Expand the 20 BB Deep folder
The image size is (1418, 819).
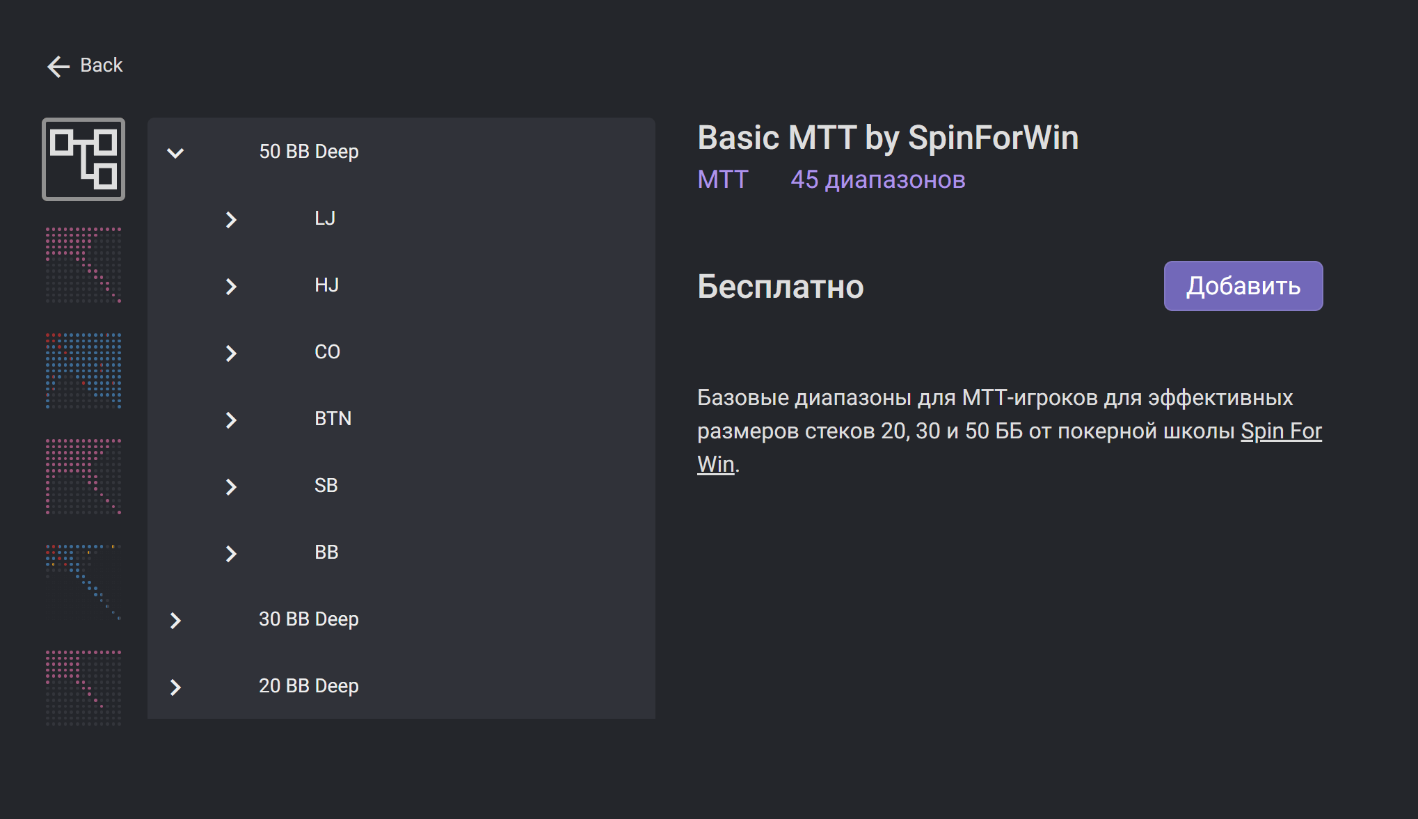(175, 687)
